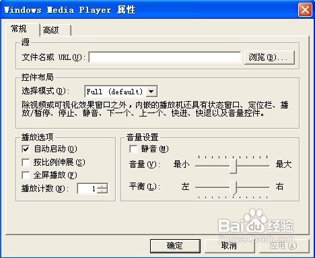Click the 右 balance label
The width and height of the screenshot is (315, 258).
(x=279, y=187)
